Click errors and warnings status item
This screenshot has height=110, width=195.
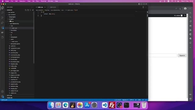4,100
